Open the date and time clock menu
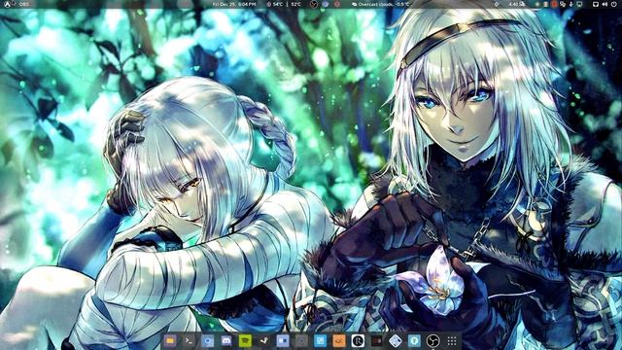This screenshot has width=622, height=350. click(234, 4)
